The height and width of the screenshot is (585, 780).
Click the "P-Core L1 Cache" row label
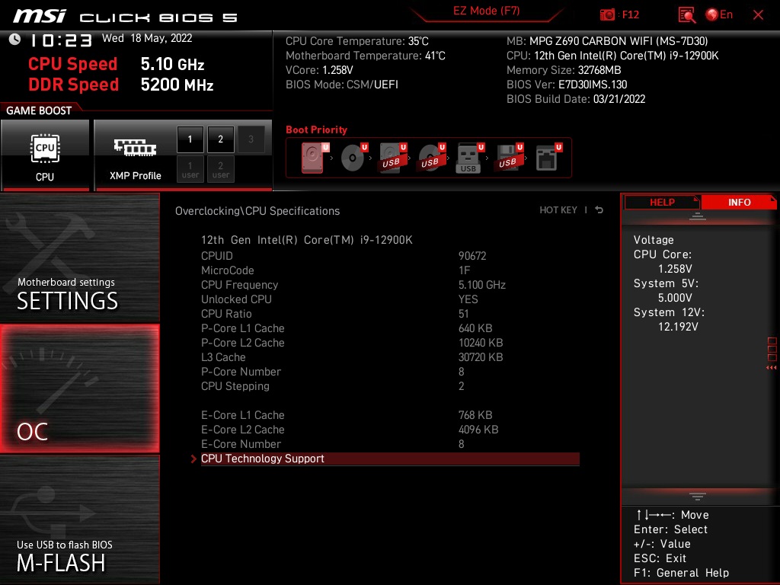tap(243, 328)
